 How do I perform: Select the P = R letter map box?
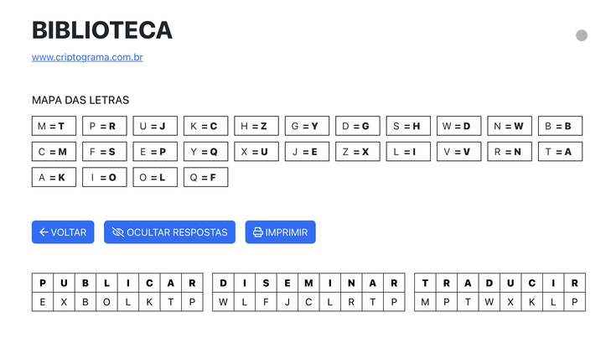coord(105,126)
